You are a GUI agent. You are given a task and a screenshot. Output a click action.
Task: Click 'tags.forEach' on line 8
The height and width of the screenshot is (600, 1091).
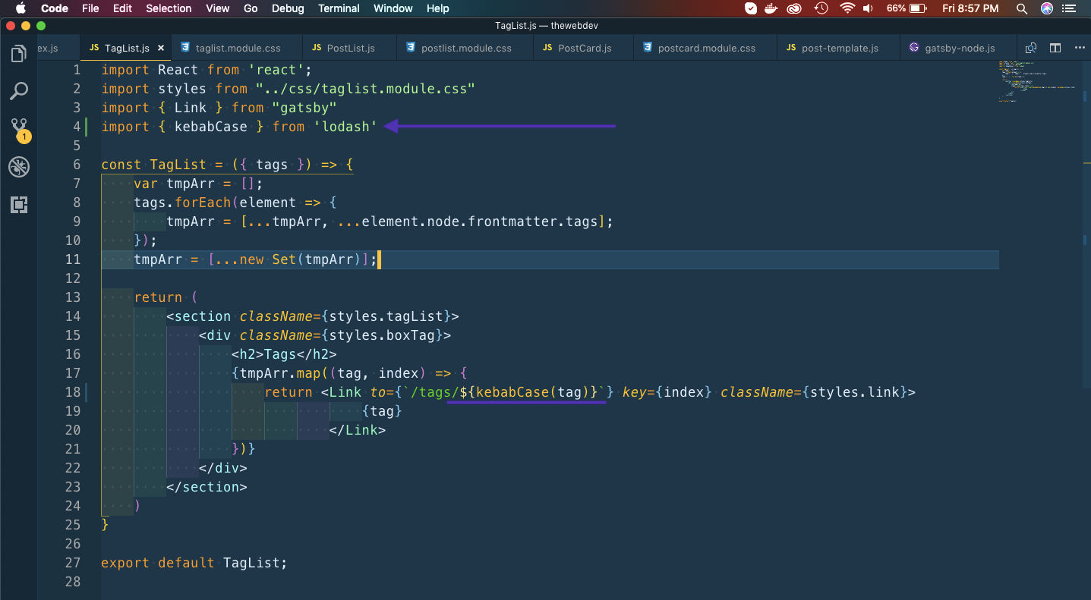point(182,203)
